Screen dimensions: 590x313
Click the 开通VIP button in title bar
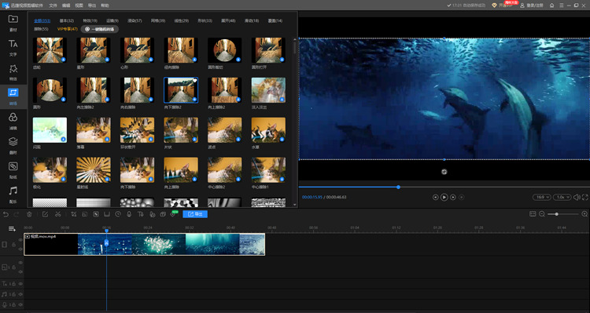point(503,5)
